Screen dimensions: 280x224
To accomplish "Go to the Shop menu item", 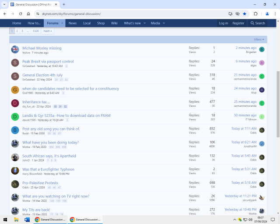I will (x=101, y=23).
